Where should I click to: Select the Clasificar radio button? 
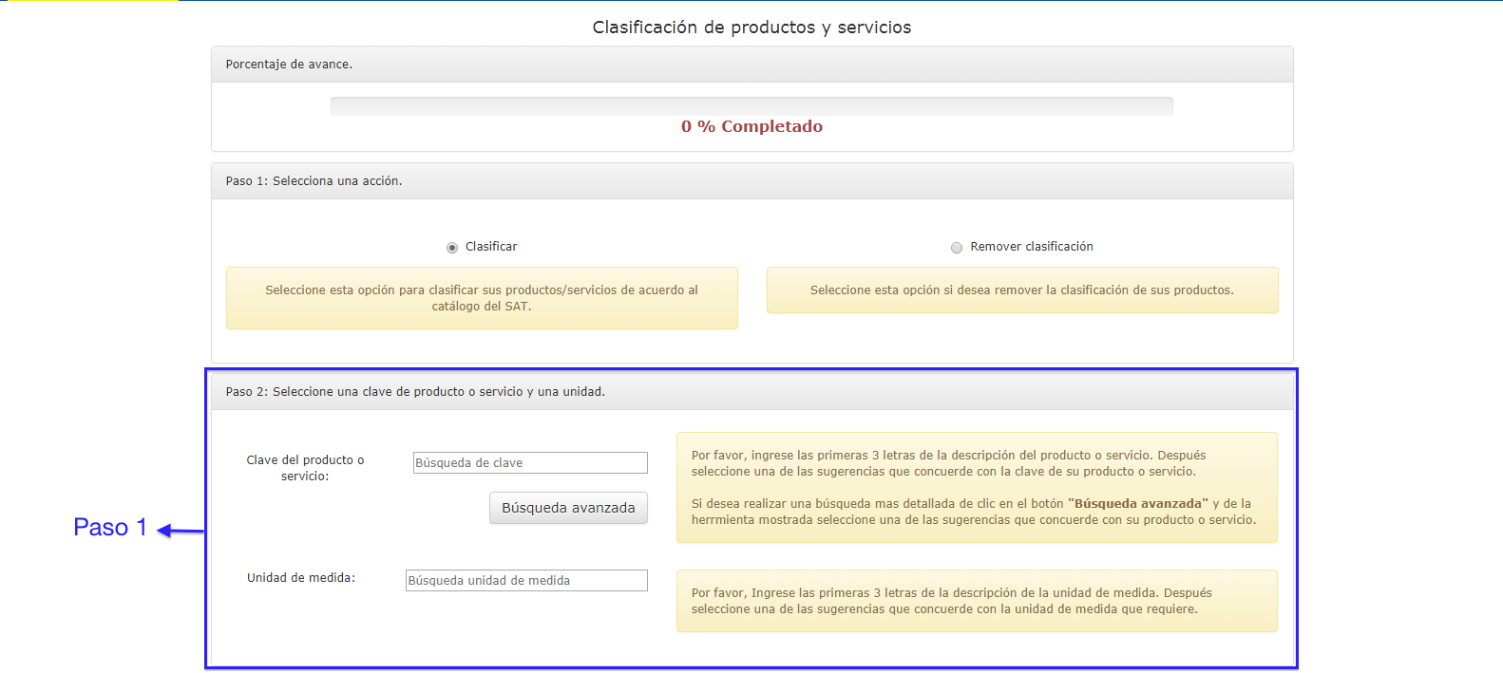[452, 248]
